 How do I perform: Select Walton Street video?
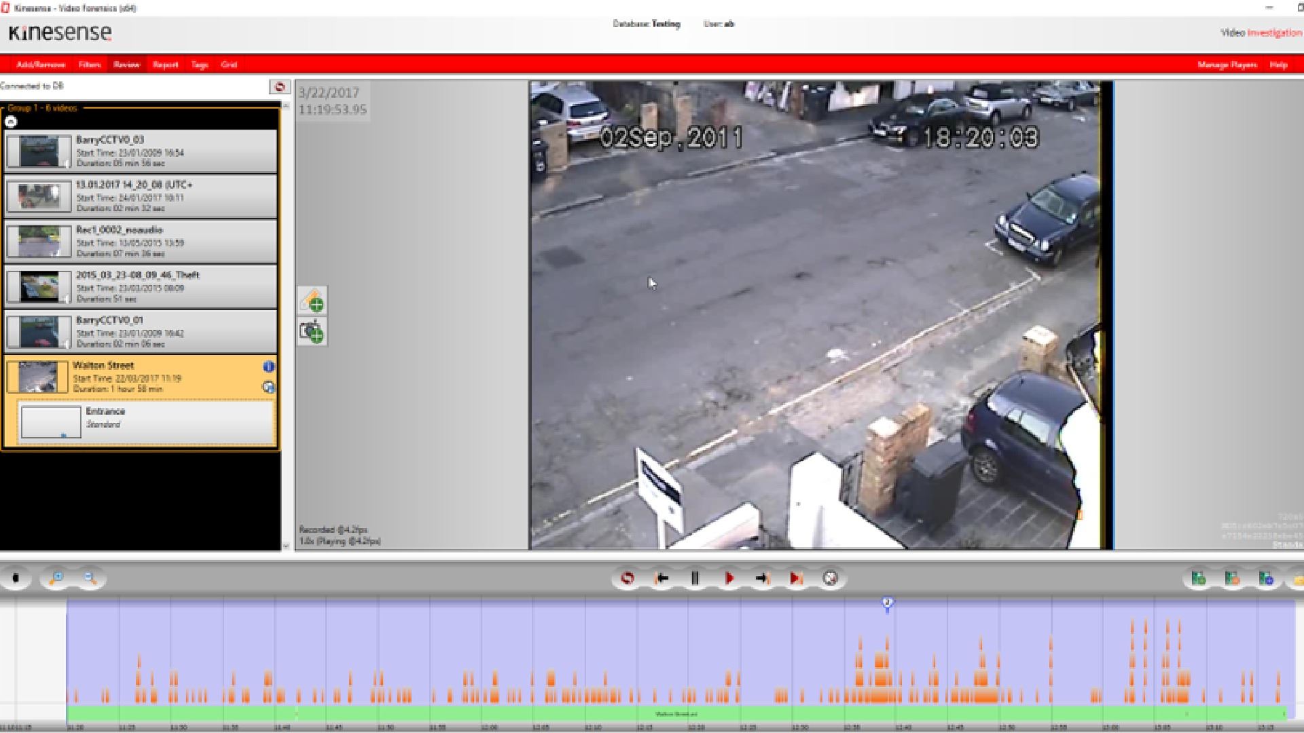(x=141, y=376)
